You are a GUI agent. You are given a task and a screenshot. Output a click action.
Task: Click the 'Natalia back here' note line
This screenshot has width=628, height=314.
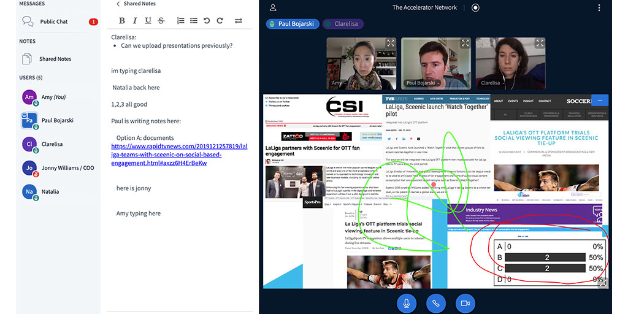(136, 87)
